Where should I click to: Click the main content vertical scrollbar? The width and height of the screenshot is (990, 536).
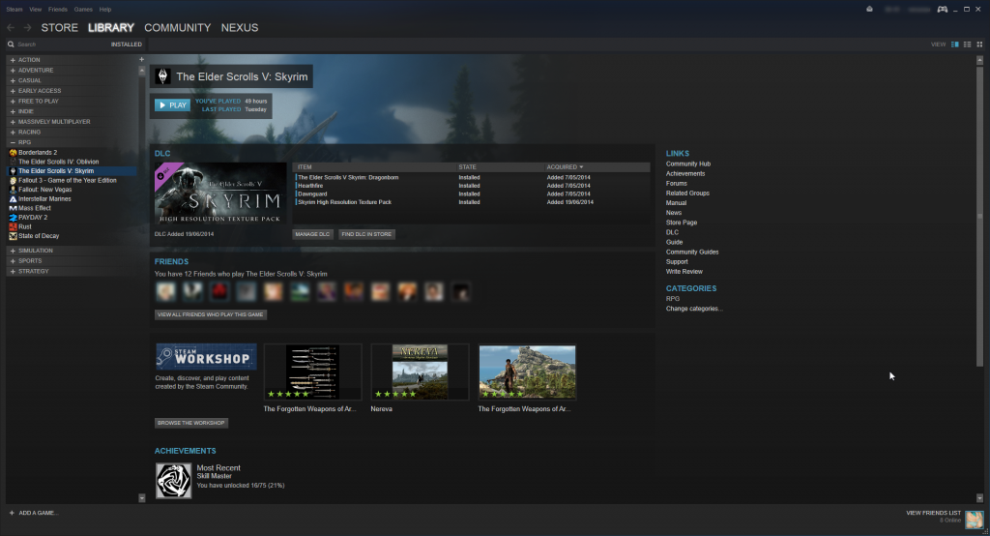980,215
